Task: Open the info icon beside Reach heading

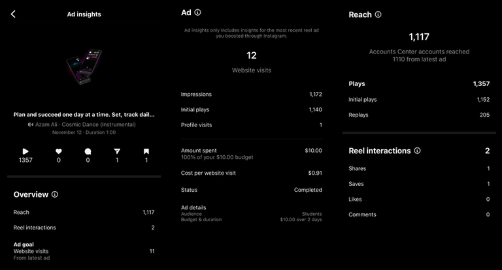Action: pyautogui.click(x=378, y=14)
